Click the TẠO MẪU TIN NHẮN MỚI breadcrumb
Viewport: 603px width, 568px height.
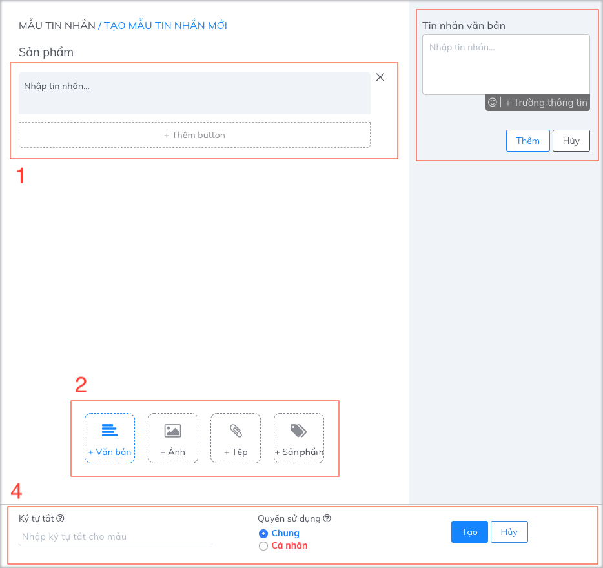[165, 26]
